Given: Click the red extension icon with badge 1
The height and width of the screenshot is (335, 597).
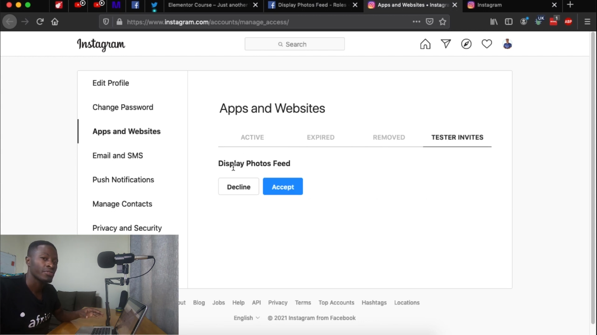Looking at the screenshot, I should [554, 21].
